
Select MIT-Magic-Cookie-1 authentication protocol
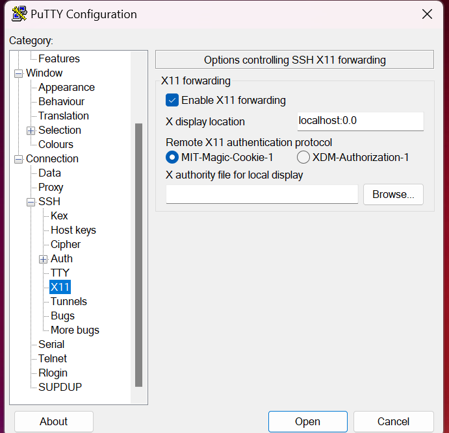tap(172, 157)
